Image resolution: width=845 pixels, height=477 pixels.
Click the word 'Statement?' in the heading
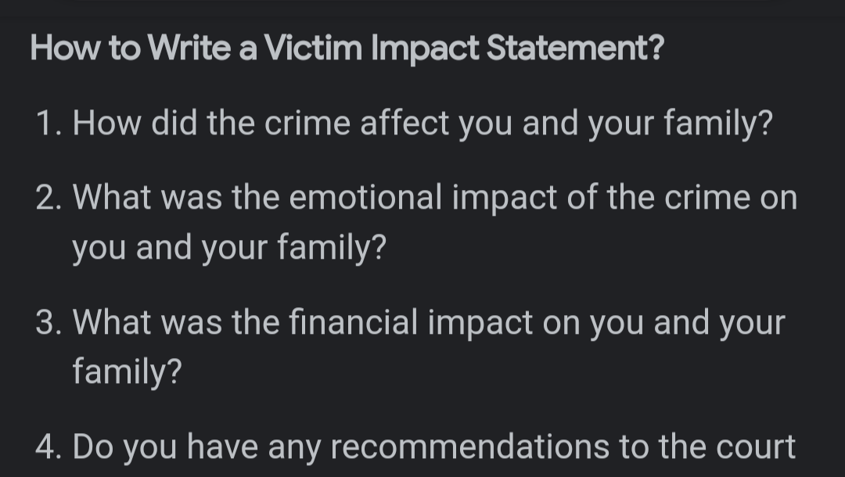[x=575, y=48]
